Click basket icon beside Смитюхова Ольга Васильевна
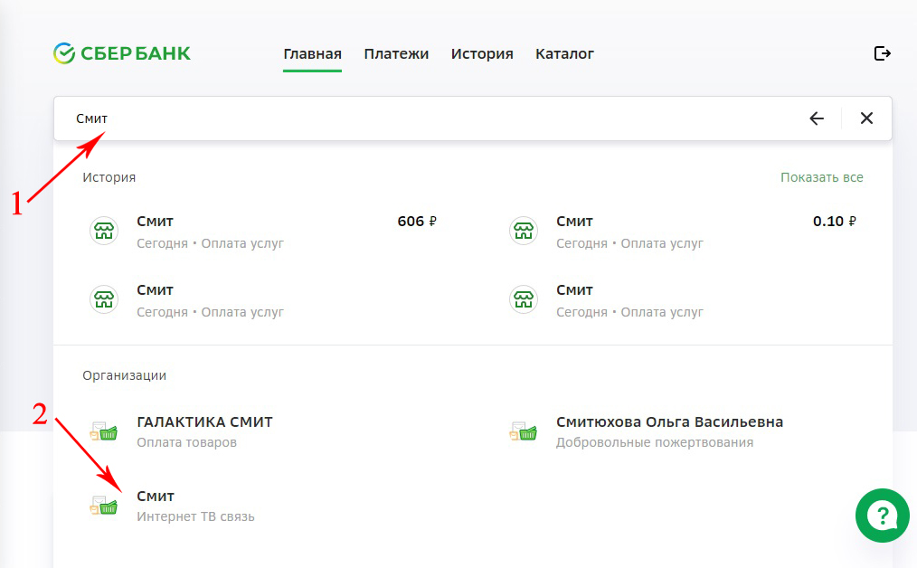Screen dimensions: 917x568 [524, 431]
